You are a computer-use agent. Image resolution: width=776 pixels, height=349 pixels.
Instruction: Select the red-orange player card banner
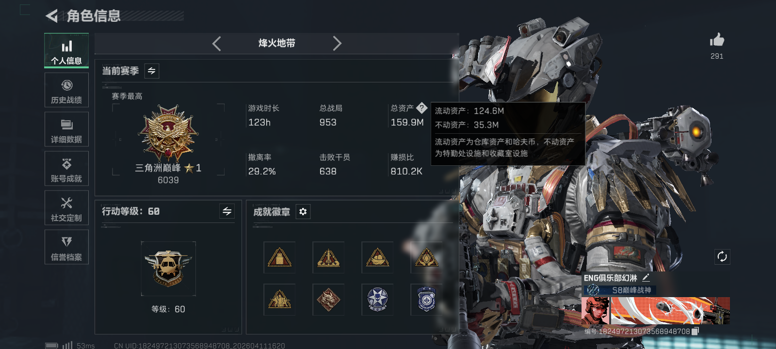point(656,311)
